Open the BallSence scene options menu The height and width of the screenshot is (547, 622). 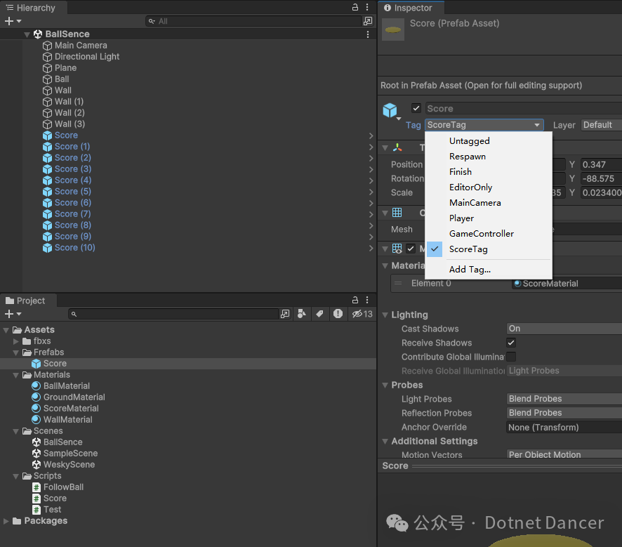pos(368,34)
